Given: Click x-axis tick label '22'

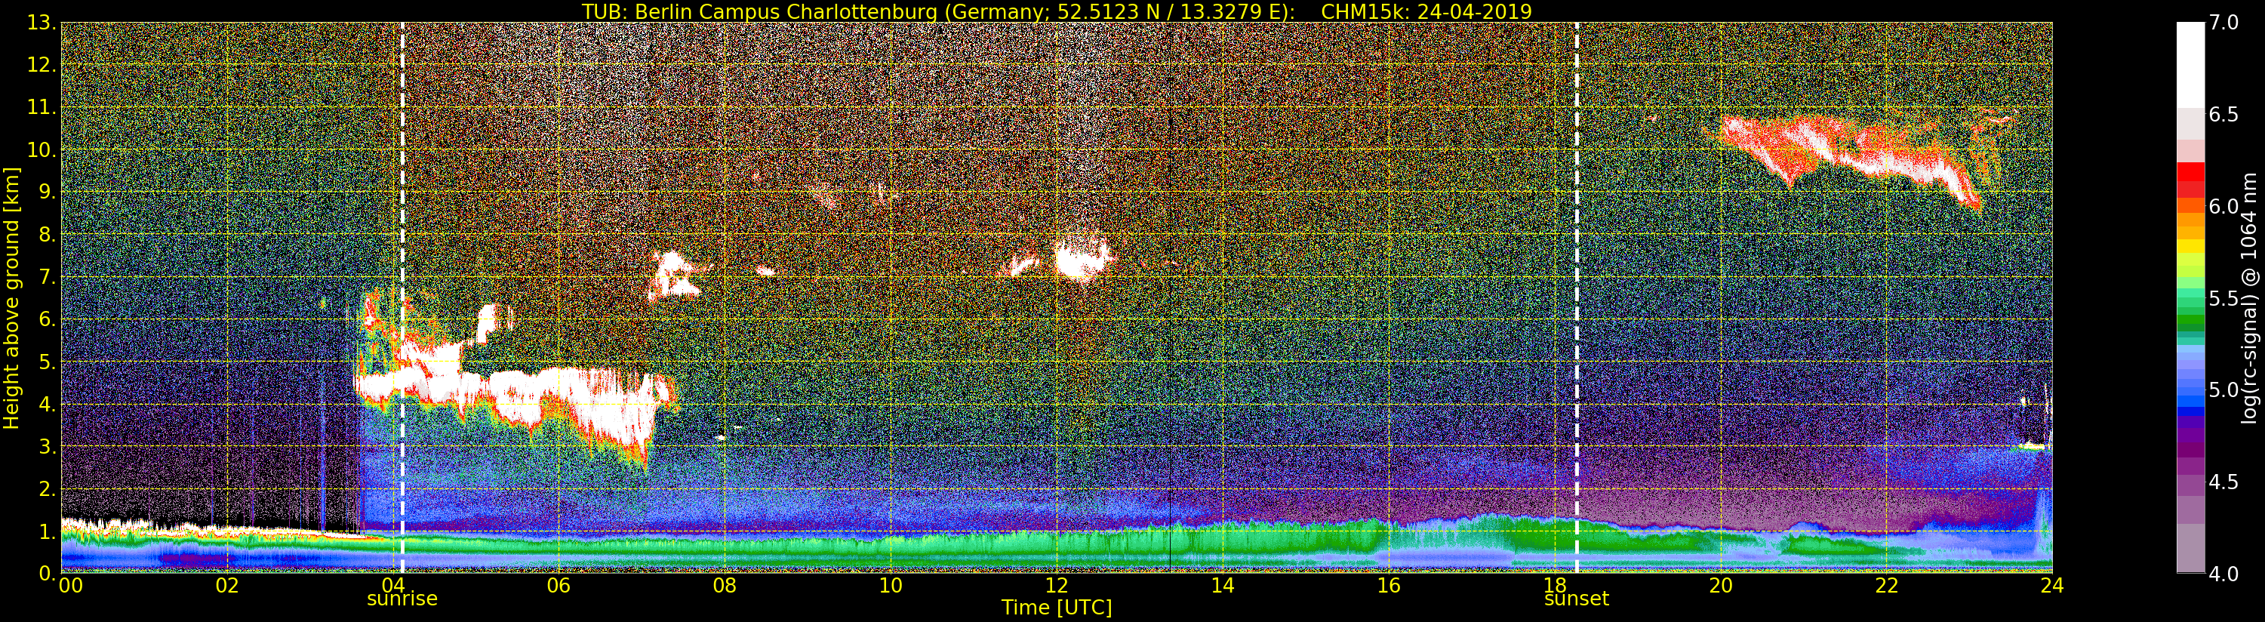Looking at the screenshot, I should click(x=1887, y=586).
